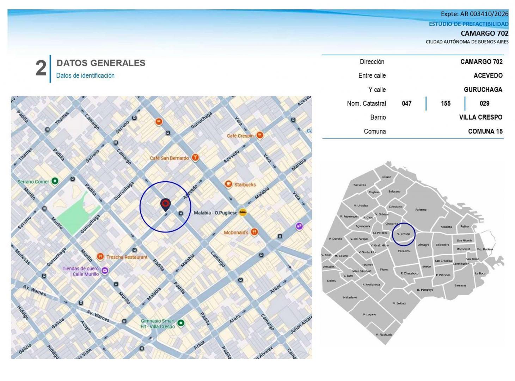Click 'Caballito' on the neighborhood map

tap(404, 251)
